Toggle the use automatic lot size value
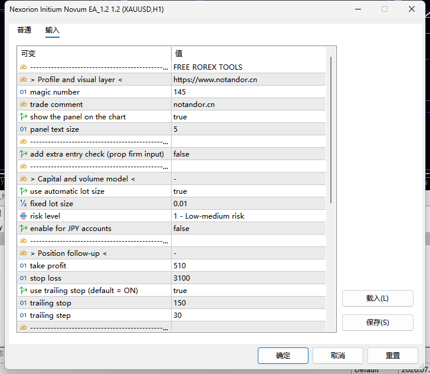 (x=248, y=191)
